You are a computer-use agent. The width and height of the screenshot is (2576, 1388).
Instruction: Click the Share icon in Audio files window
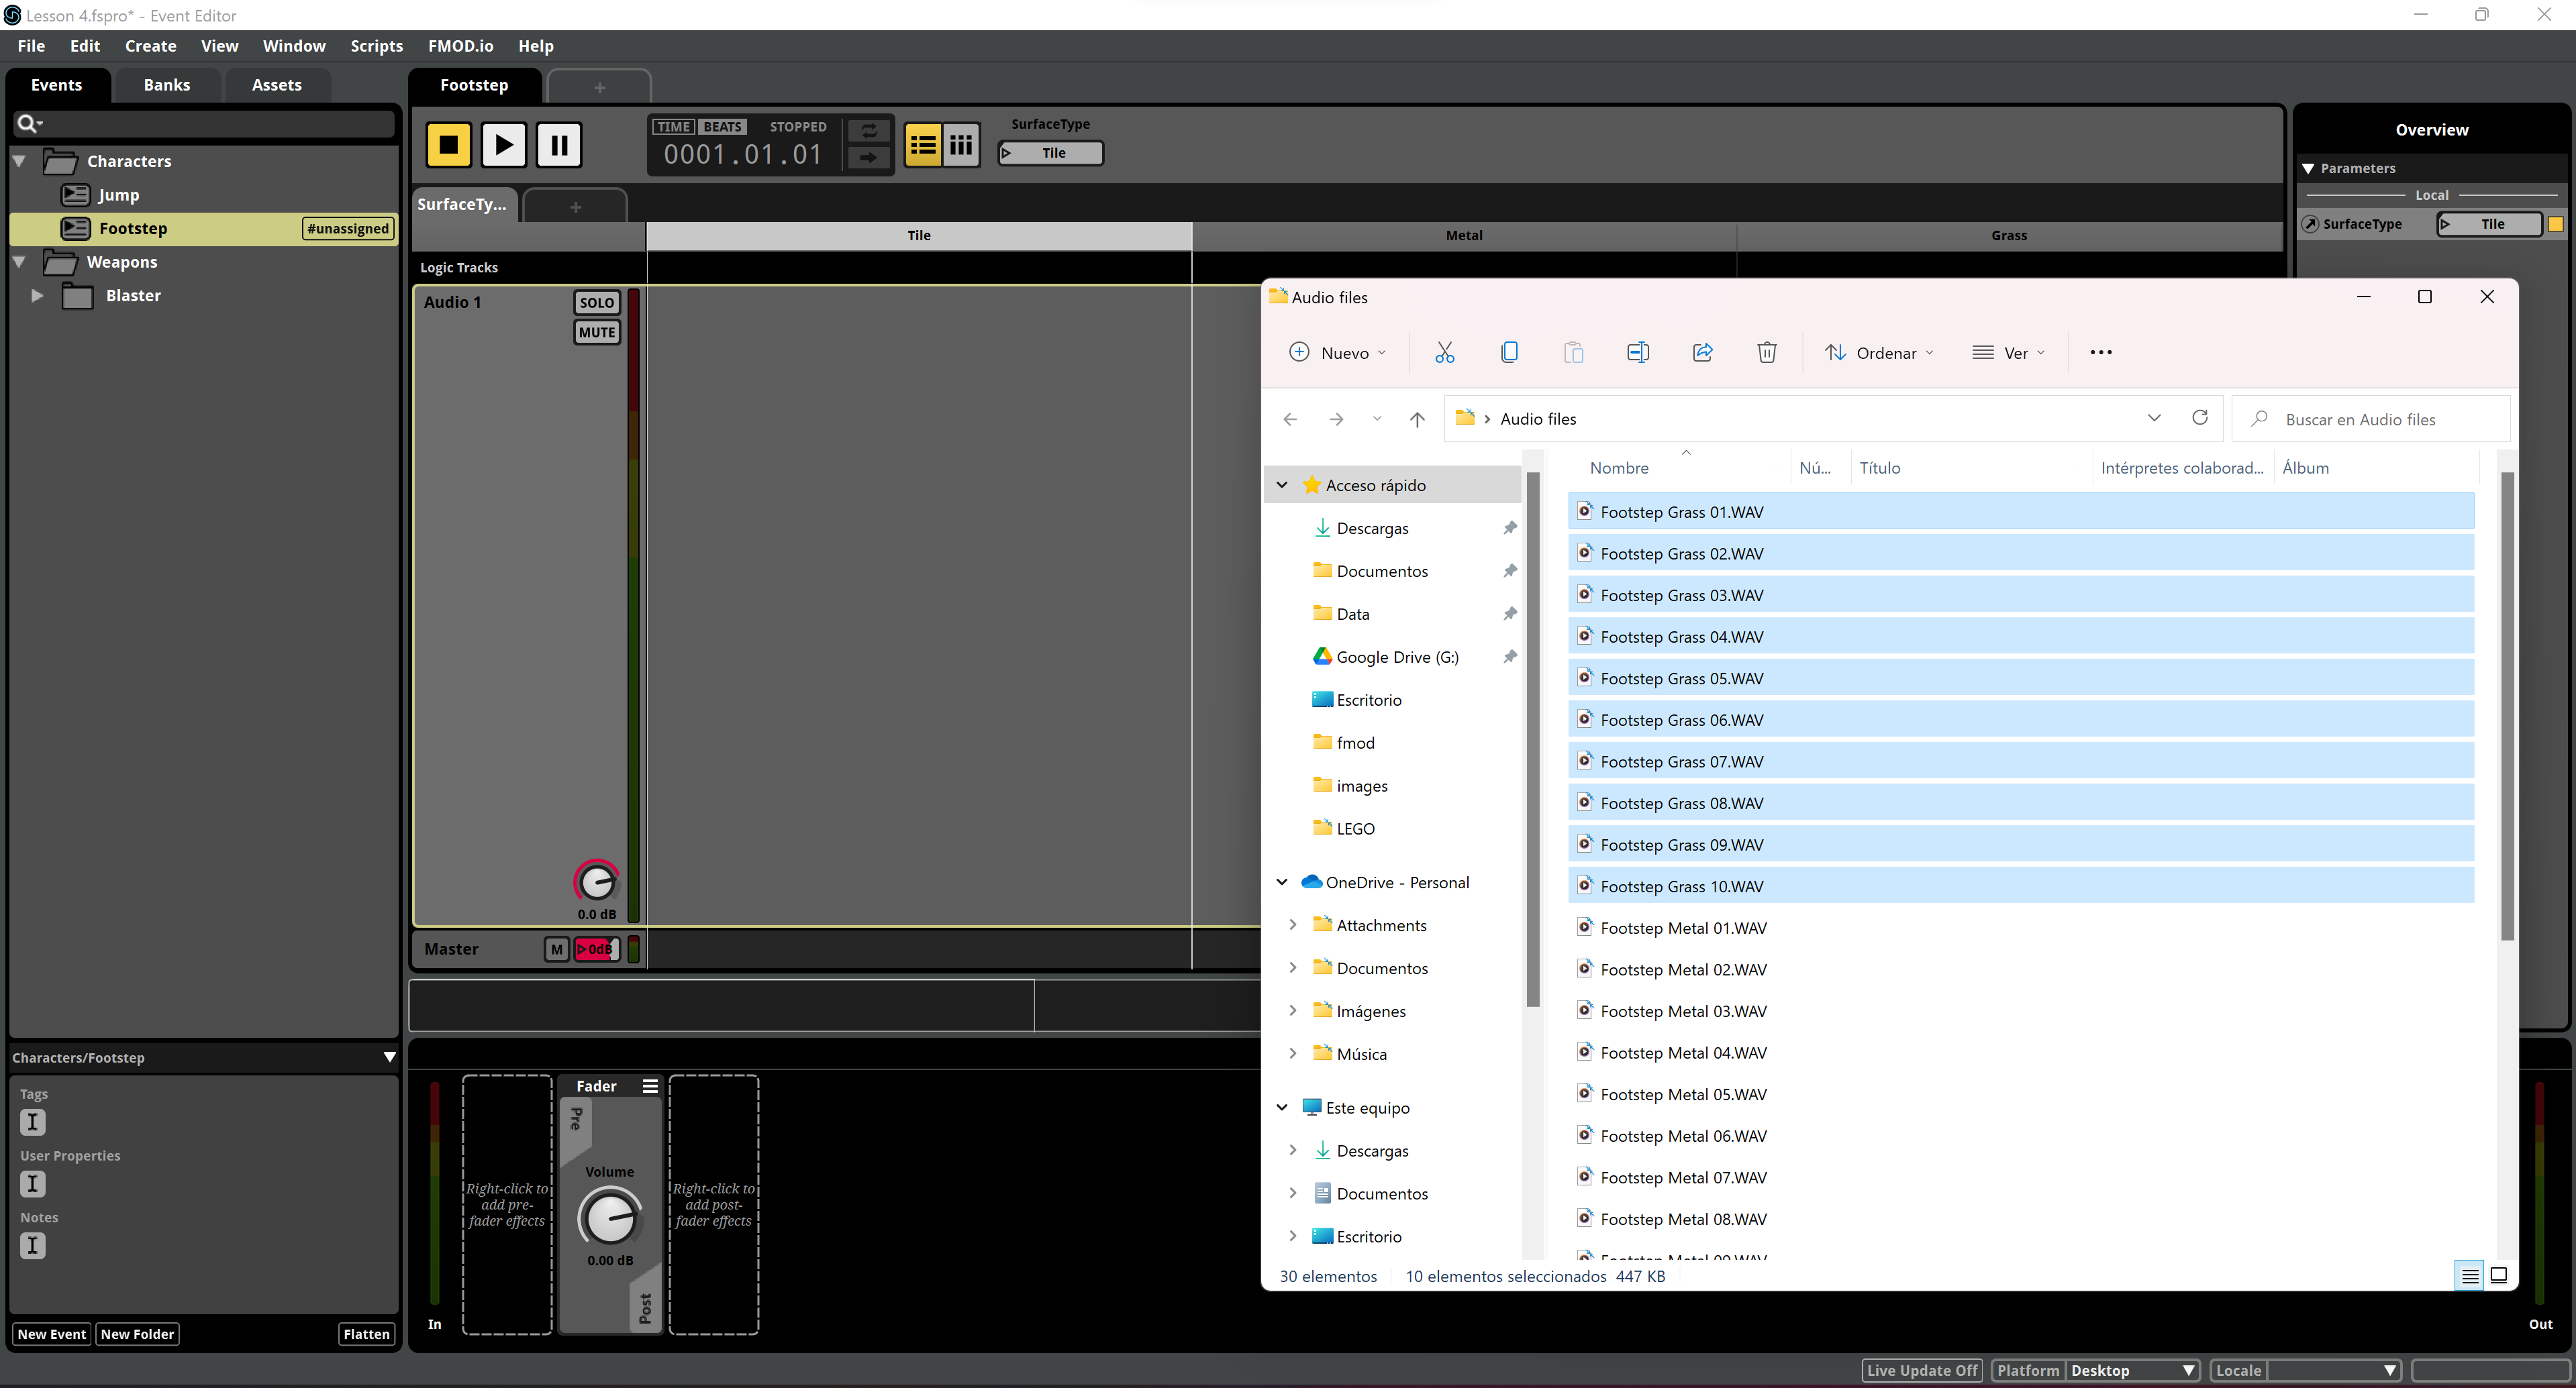(1702, 352)
